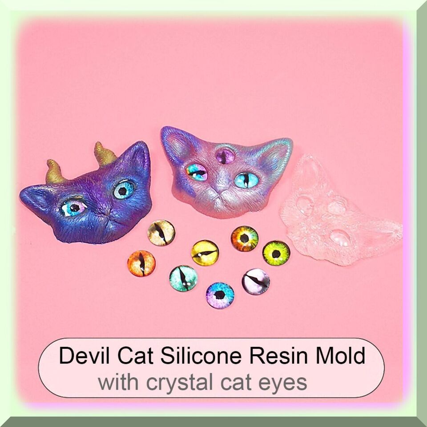Pick the yellow horizontal-slit cat eye
This screenshot has height=427, width=427.
click(x=205, y=253)
